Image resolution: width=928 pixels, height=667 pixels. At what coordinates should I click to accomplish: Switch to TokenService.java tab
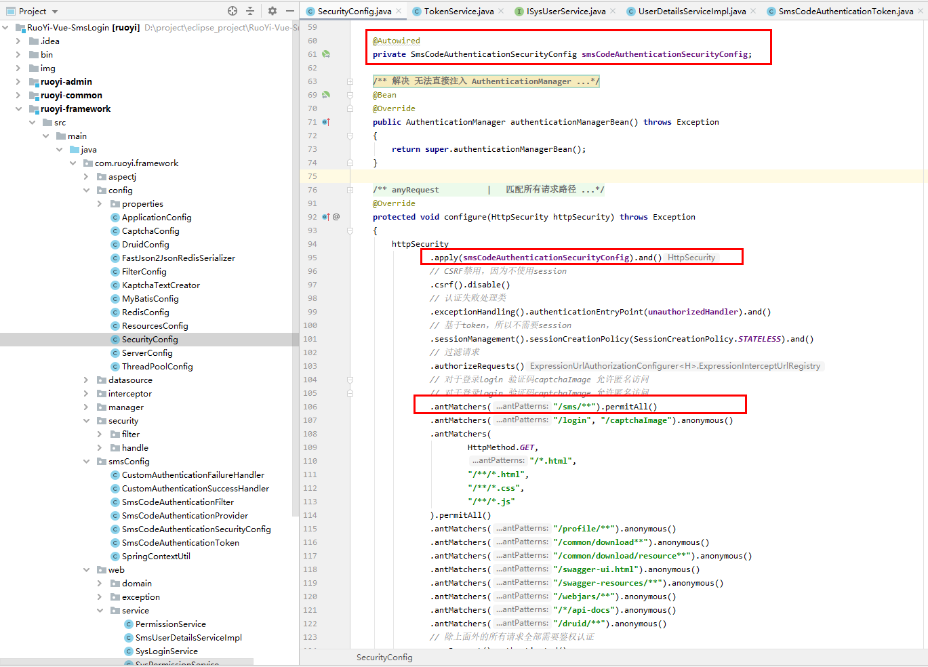click(459, 11)
